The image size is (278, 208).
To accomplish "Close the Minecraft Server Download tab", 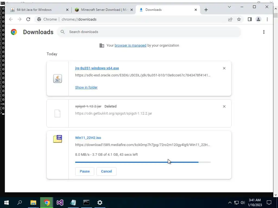I will [132, 10].
